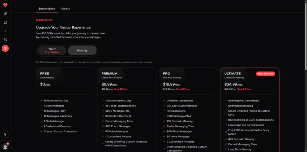Click 'Create Your Dreams' subtitle

click(x=112, y=78)
